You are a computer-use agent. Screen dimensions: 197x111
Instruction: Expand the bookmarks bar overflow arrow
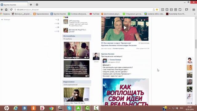pyautogui.click(x=195, y=14)
